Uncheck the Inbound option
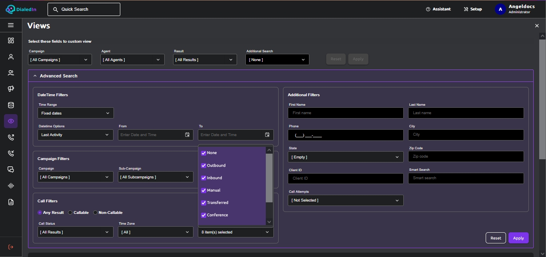The width and height of the screenshot is (546, 257). pos(203,178)
